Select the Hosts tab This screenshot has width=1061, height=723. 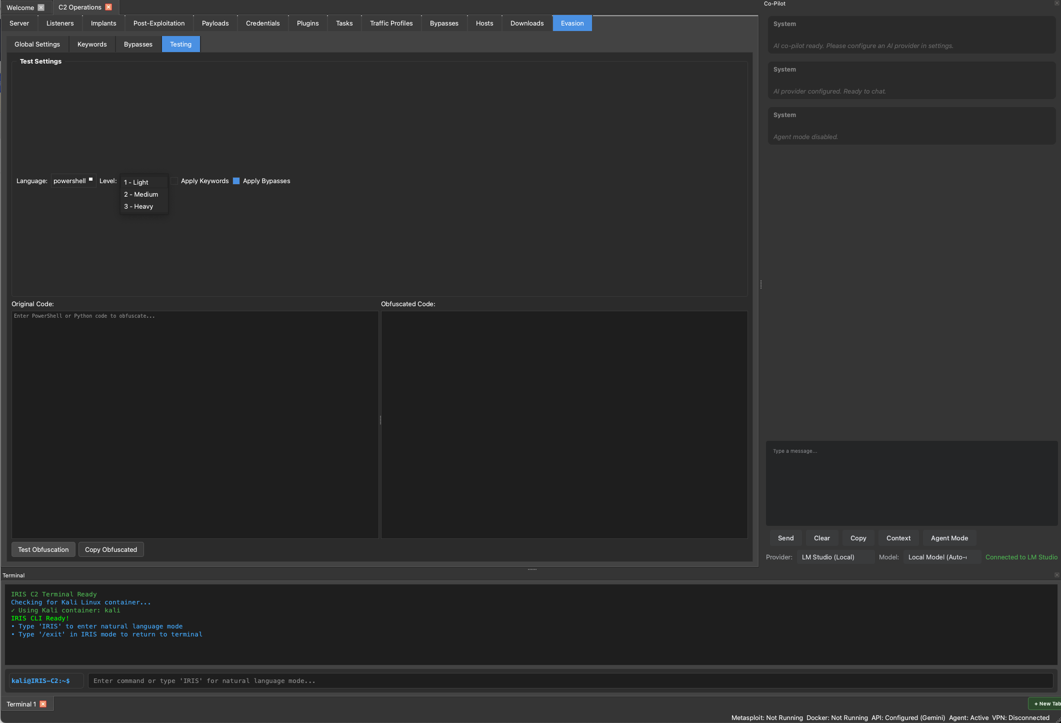coord(484,23)
